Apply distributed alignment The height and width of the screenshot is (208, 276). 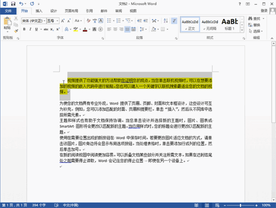(133, 29)
